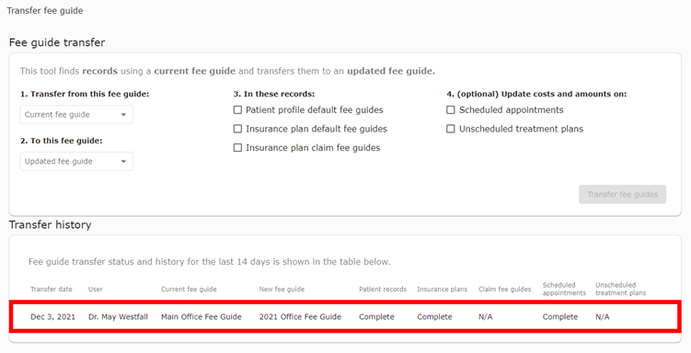This screenshot has height=353, width=691.
Task: Check Insurance plan default fee guides
Action: (x=237, y=129)
